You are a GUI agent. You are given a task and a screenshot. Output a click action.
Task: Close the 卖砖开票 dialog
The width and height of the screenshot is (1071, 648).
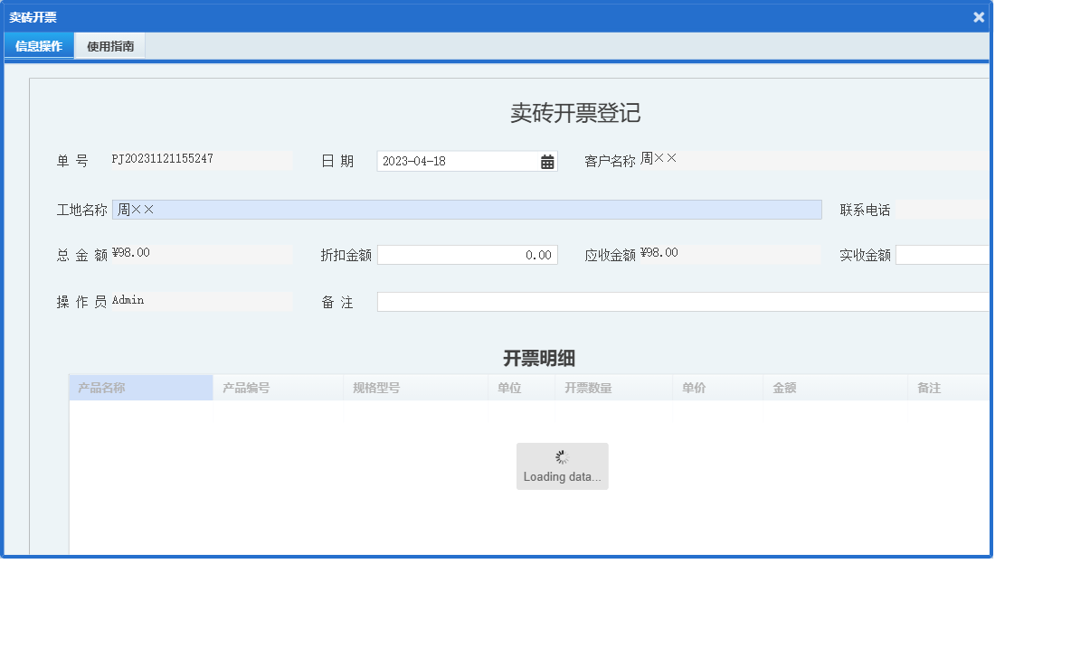click(978, 16)
